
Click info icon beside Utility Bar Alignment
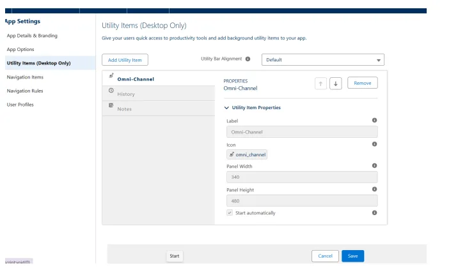[248, 59]
